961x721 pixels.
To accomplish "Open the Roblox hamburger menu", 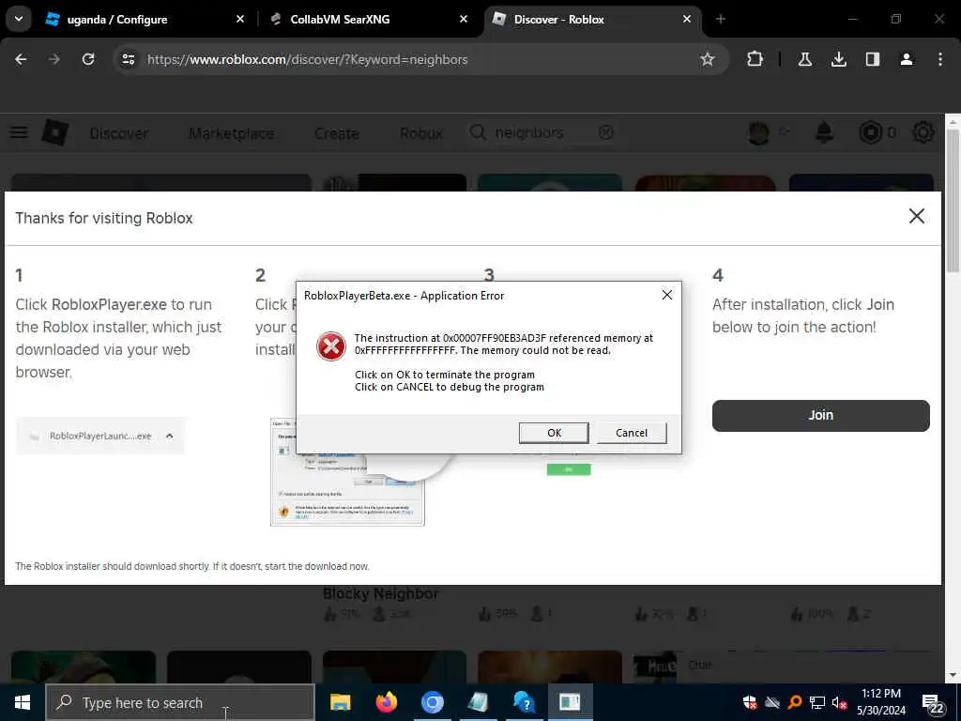I will [x=19, y=132].
